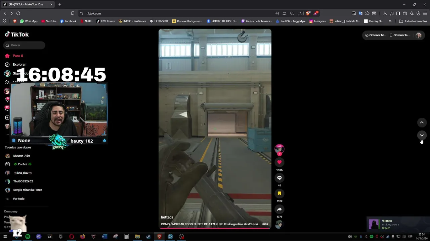Open the profile avatar at top right
This screenshot has width=430, height=241.
coord(418,35)
